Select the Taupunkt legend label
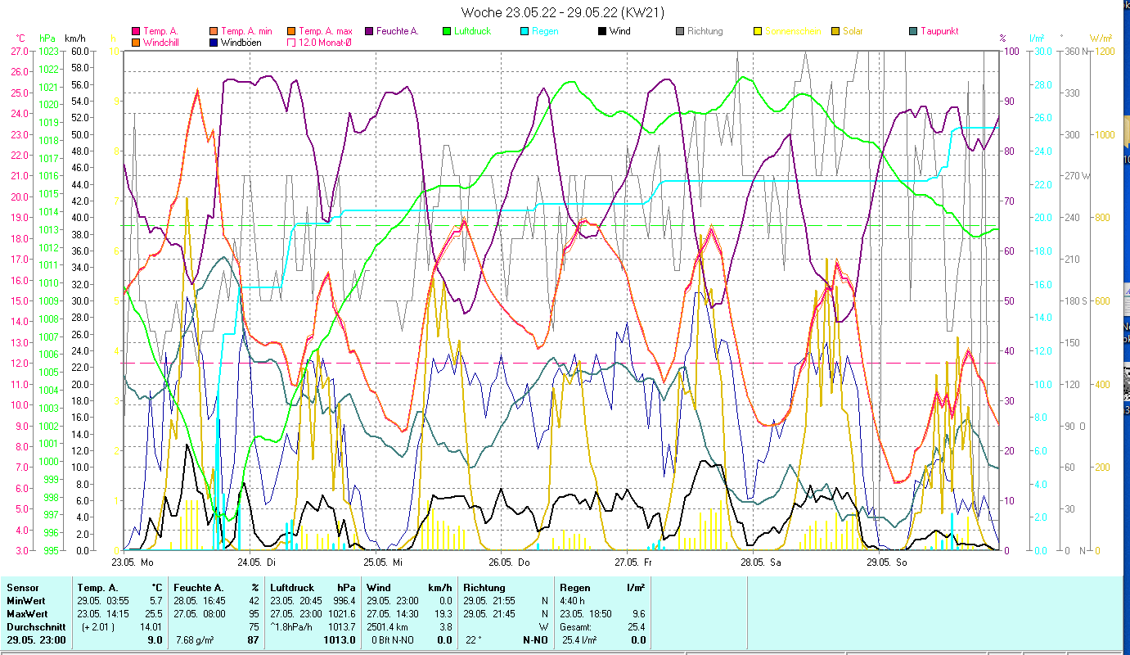This screenshot has width=1130, height=655. [x=939, y=31]
